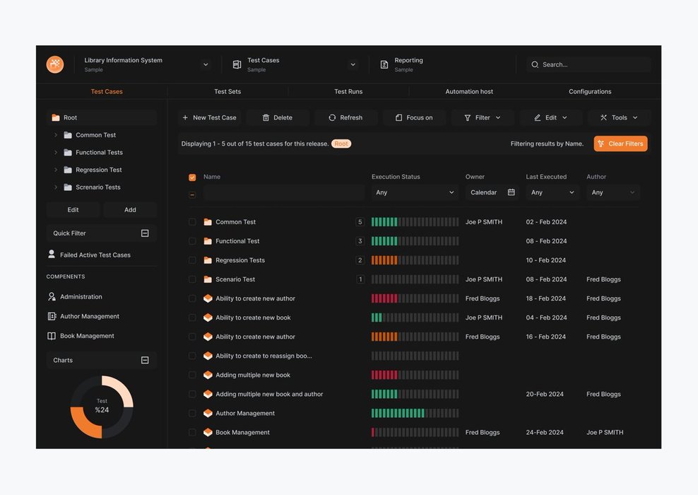This screenshot has width=698, height=495.
Task: Click the Author Management sidebar icon
Action: [x=52, y=317]
